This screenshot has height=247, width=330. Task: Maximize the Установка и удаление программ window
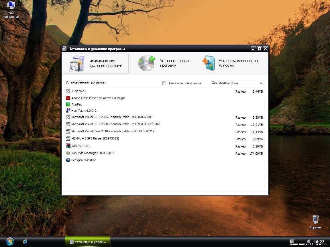click(260, 49)
